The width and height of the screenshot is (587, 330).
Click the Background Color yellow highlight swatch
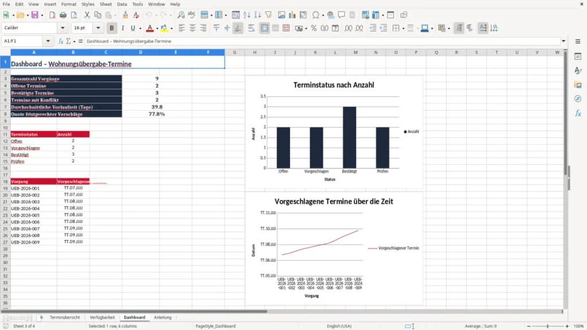coord(164,28)
